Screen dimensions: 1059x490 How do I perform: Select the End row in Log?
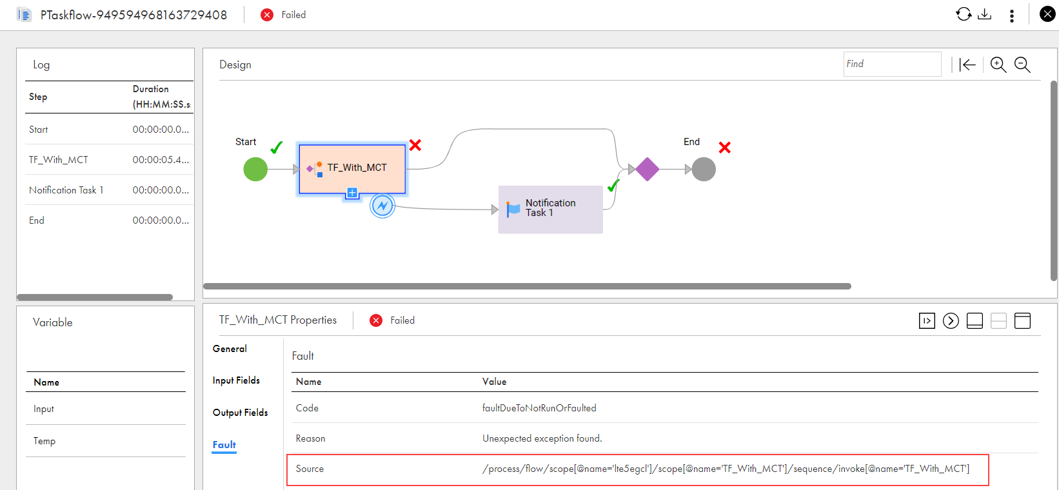pyautogui.click(x=109, y=220)
